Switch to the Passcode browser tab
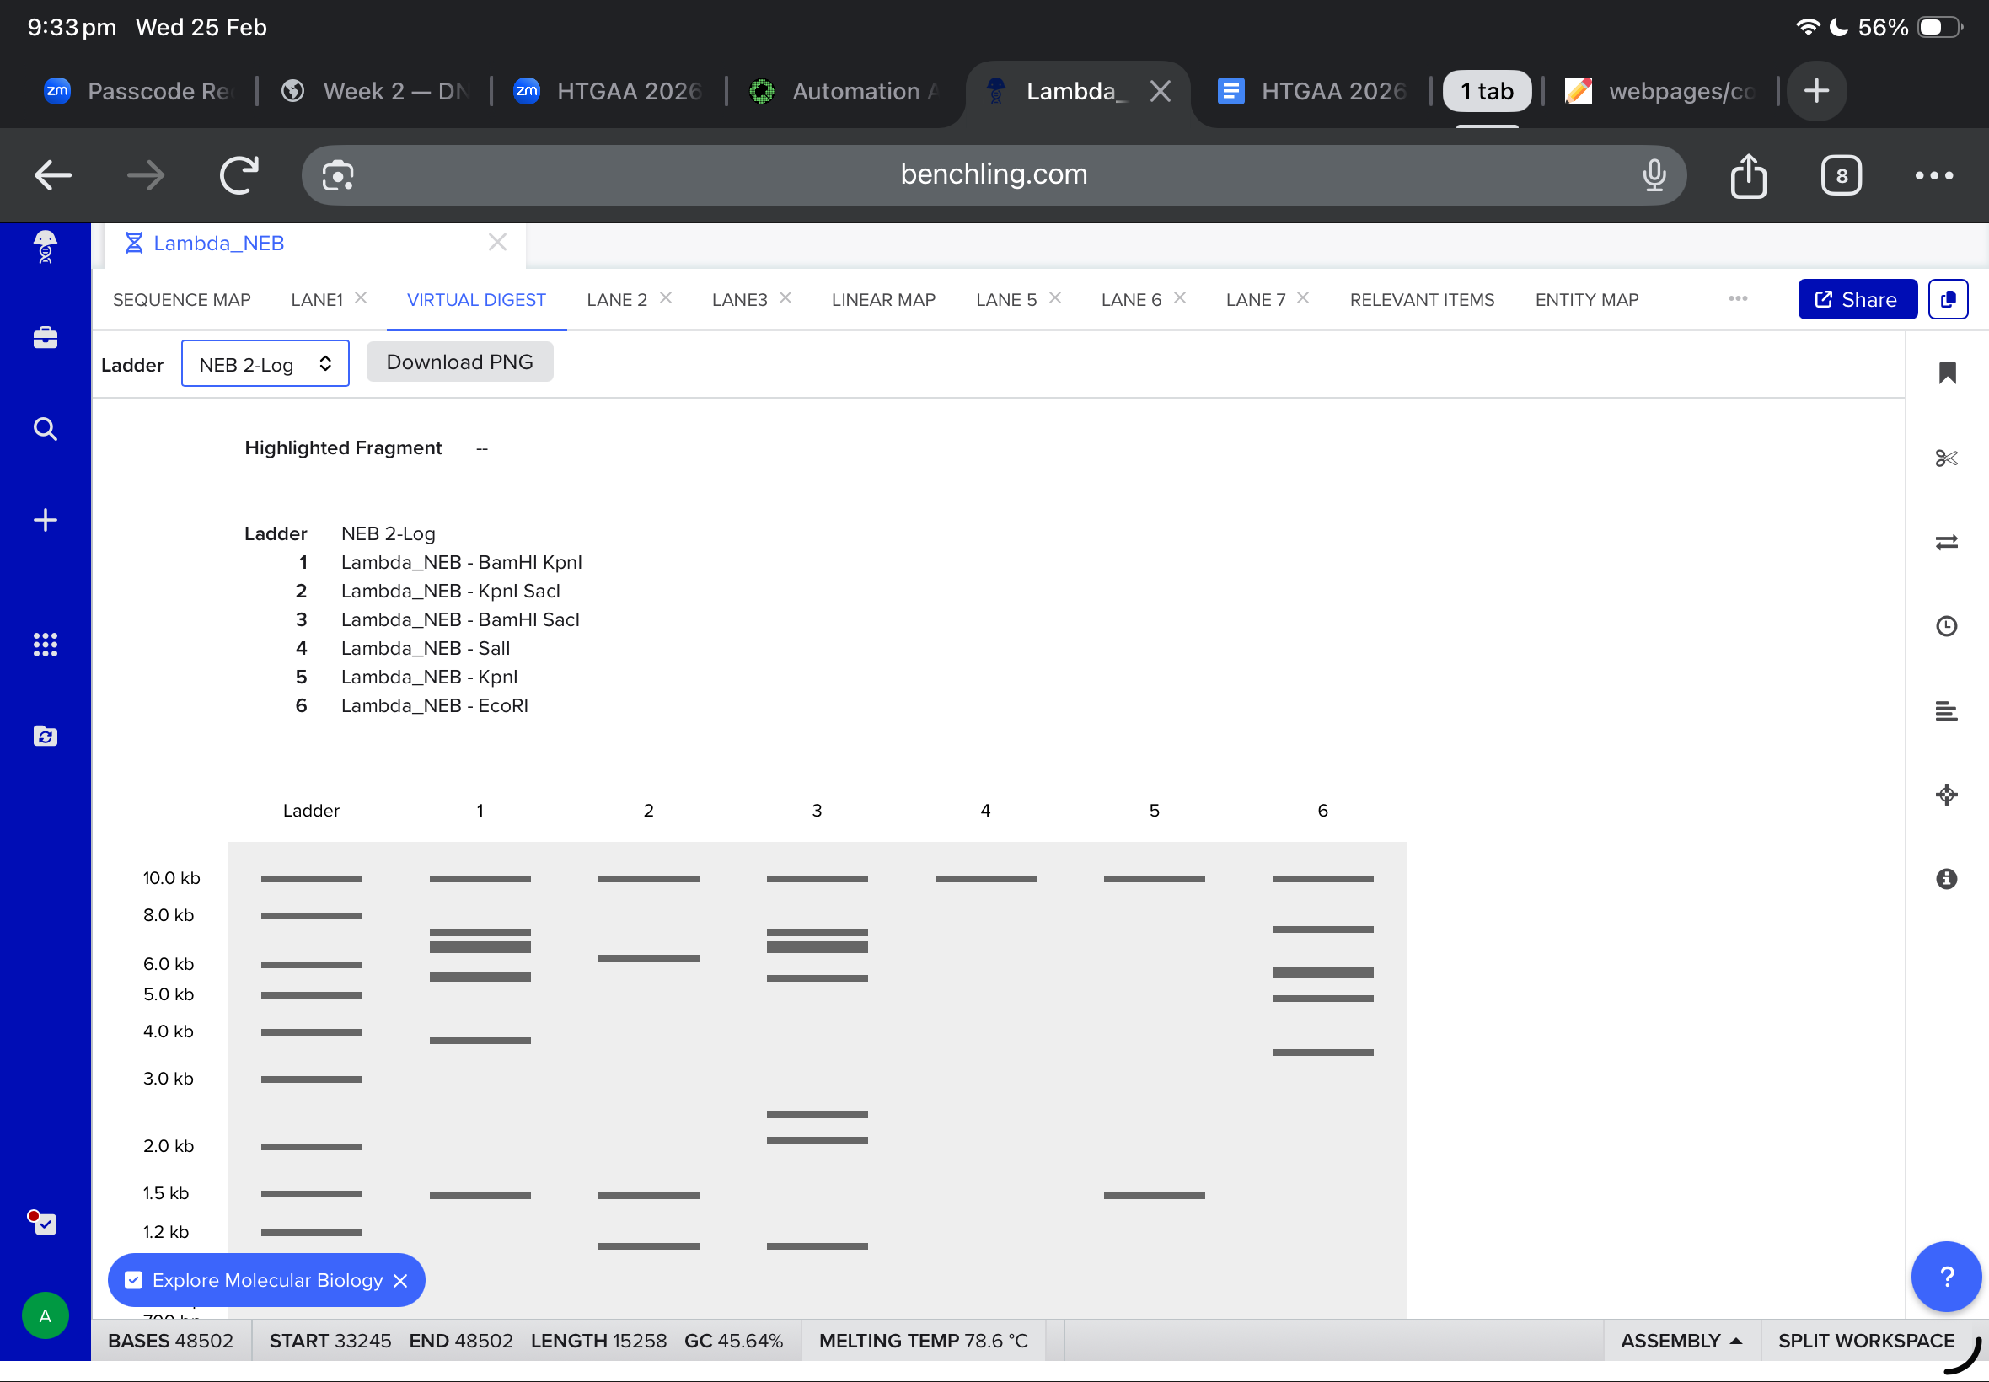The image size is (1989, 1382). [x=138, y=91]
